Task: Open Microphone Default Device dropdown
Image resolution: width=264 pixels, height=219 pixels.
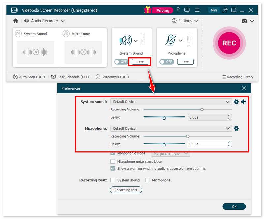Action: click(x=171, y=128)
